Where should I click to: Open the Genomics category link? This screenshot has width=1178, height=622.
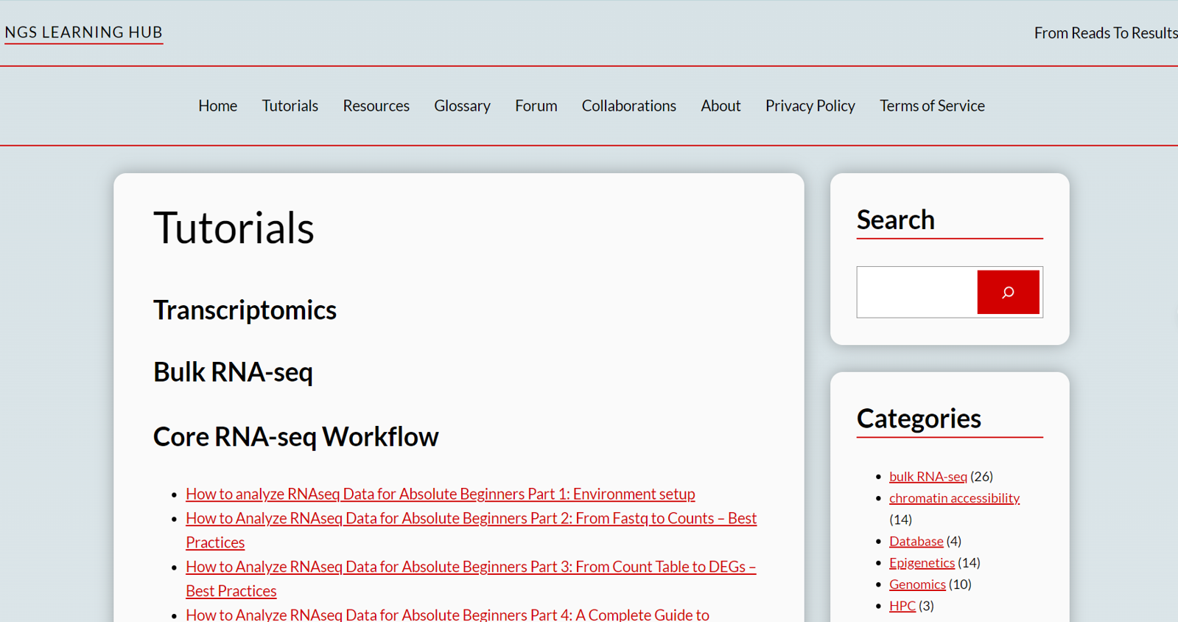916,584
